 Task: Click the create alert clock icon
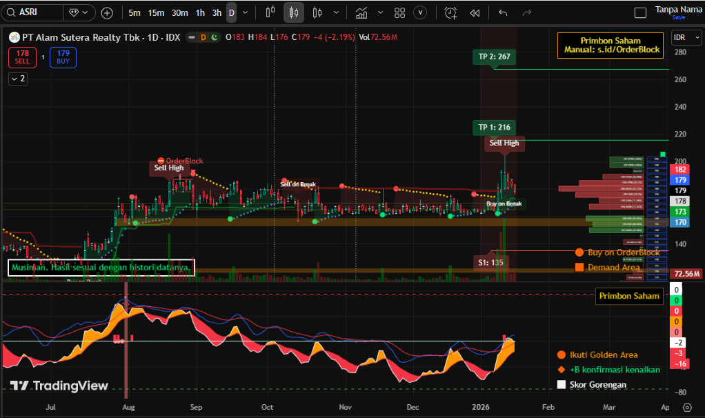point(450,12)
